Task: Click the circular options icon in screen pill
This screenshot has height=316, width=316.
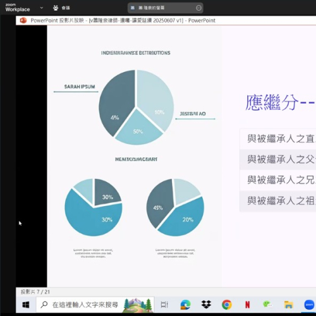Action: (198, 8)
